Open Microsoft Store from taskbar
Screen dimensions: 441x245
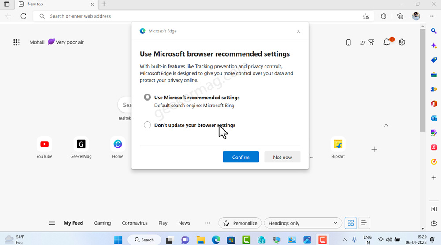pyautogui.click(x=231, y=240)
